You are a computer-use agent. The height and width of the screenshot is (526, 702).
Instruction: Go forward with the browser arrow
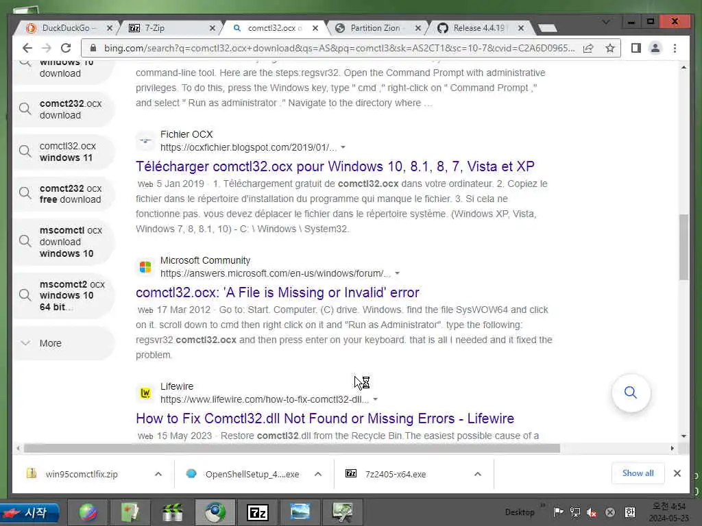(47, 49)
